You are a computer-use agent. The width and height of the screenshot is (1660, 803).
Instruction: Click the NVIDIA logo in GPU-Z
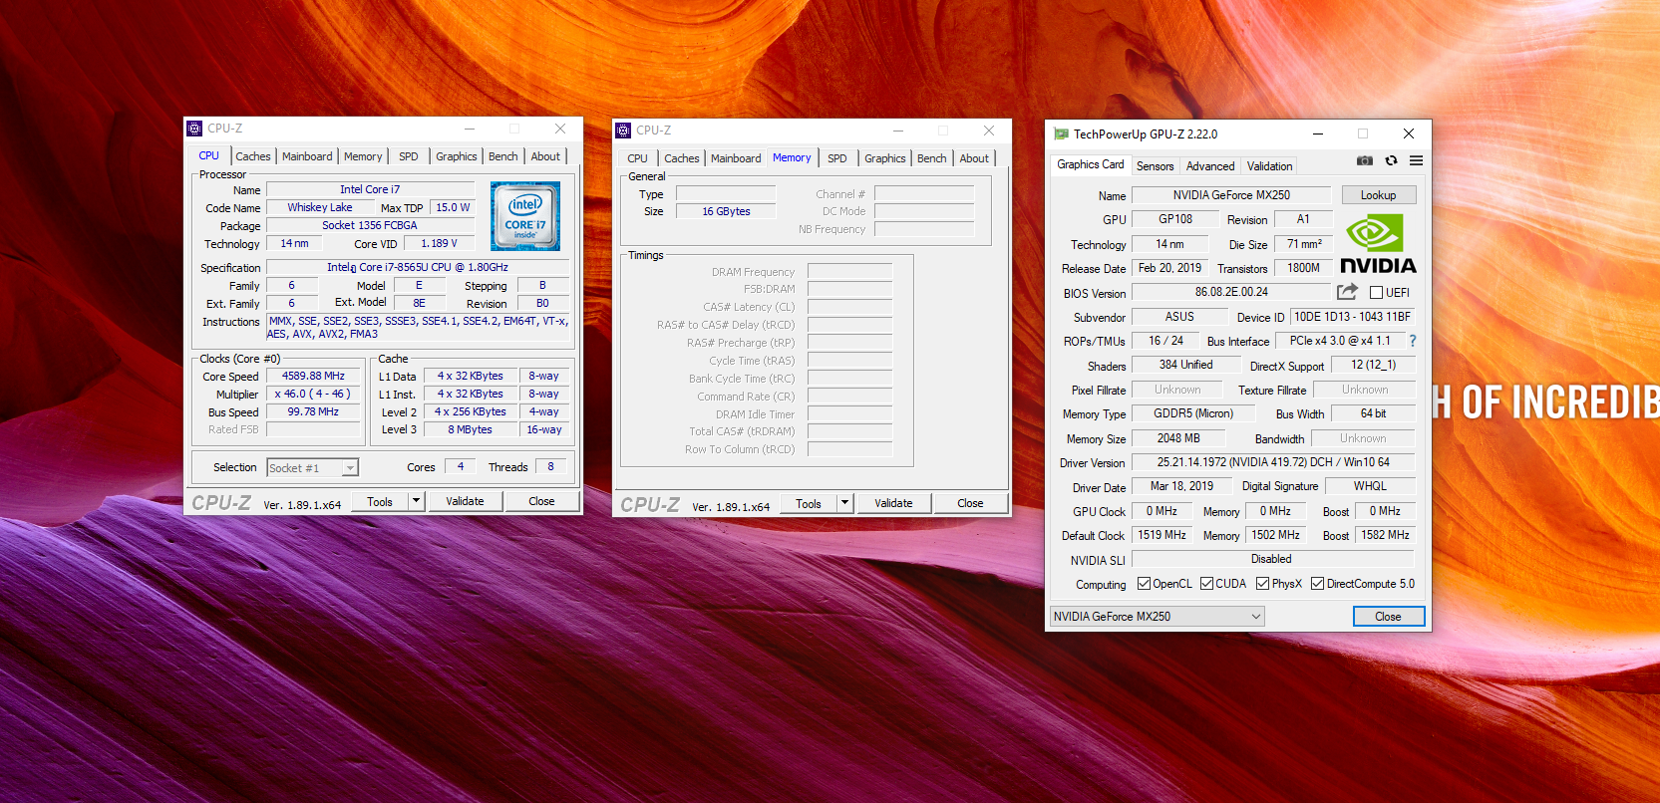click(x=1378, y=243)
